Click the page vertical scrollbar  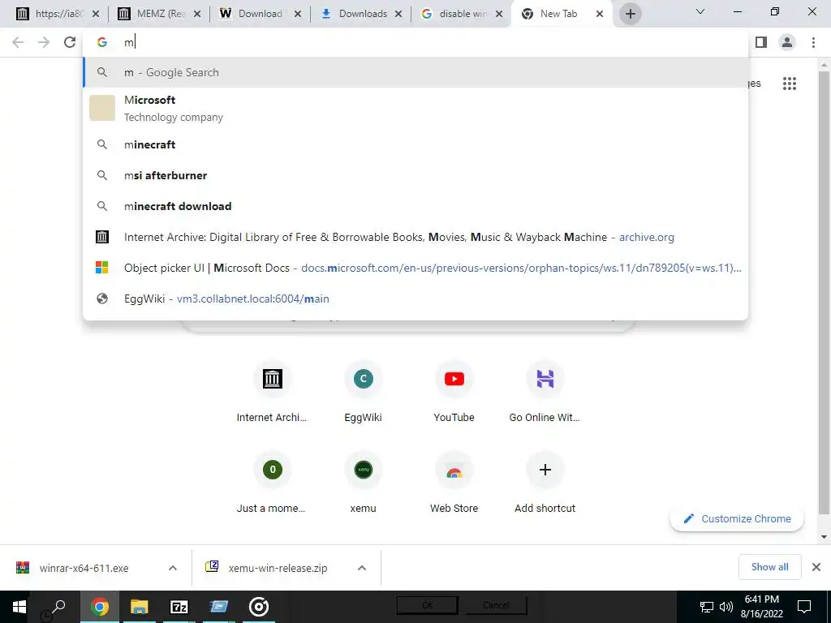[x=824, y=291]
